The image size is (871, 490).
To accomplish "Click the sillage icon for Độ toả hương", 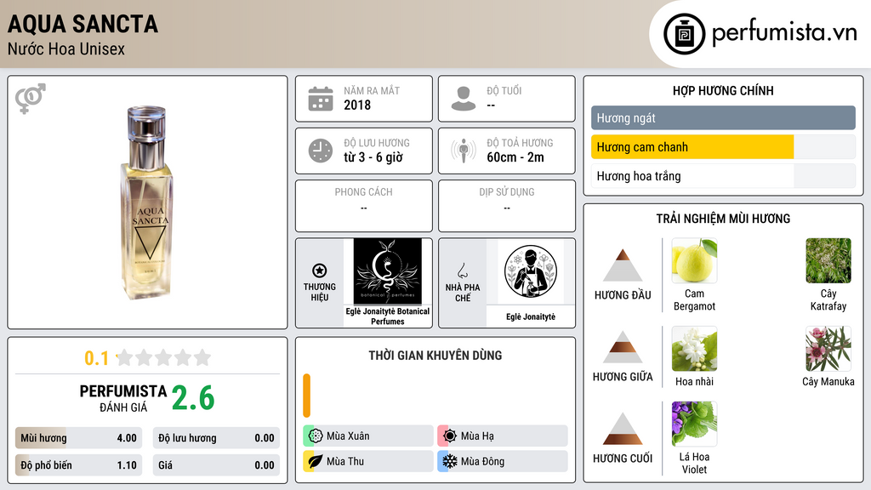I will (464, 151).
